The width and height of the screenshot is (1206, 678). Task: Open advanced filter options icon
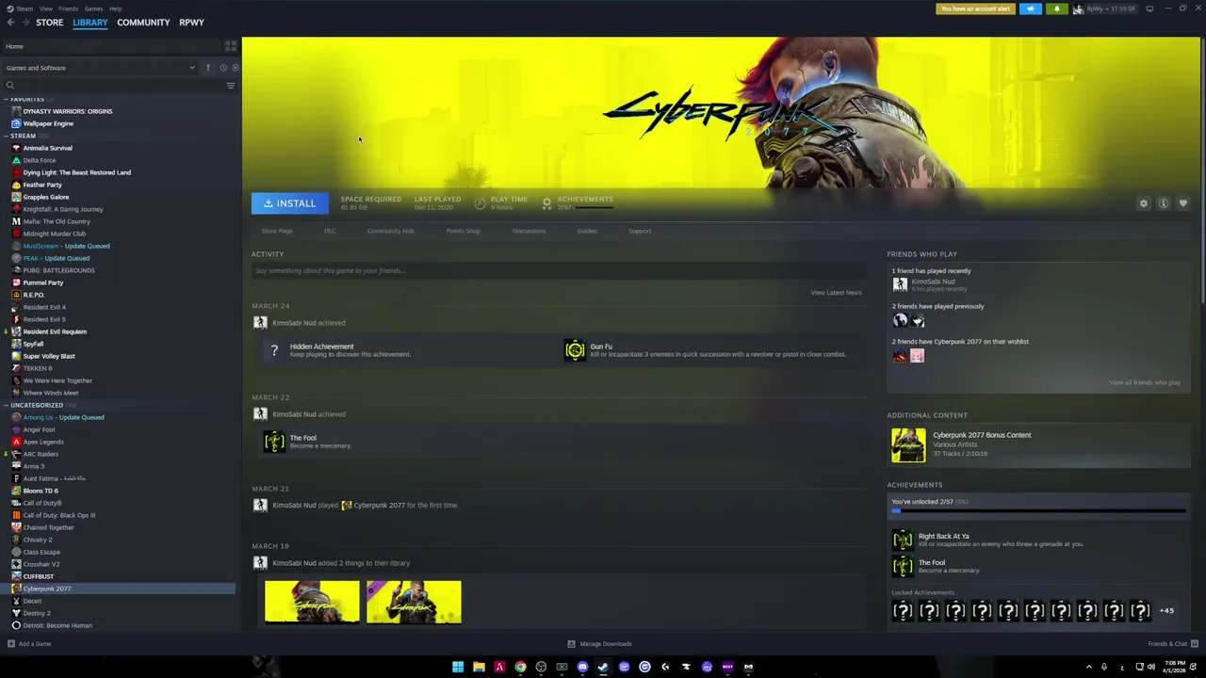coord(231,86)
